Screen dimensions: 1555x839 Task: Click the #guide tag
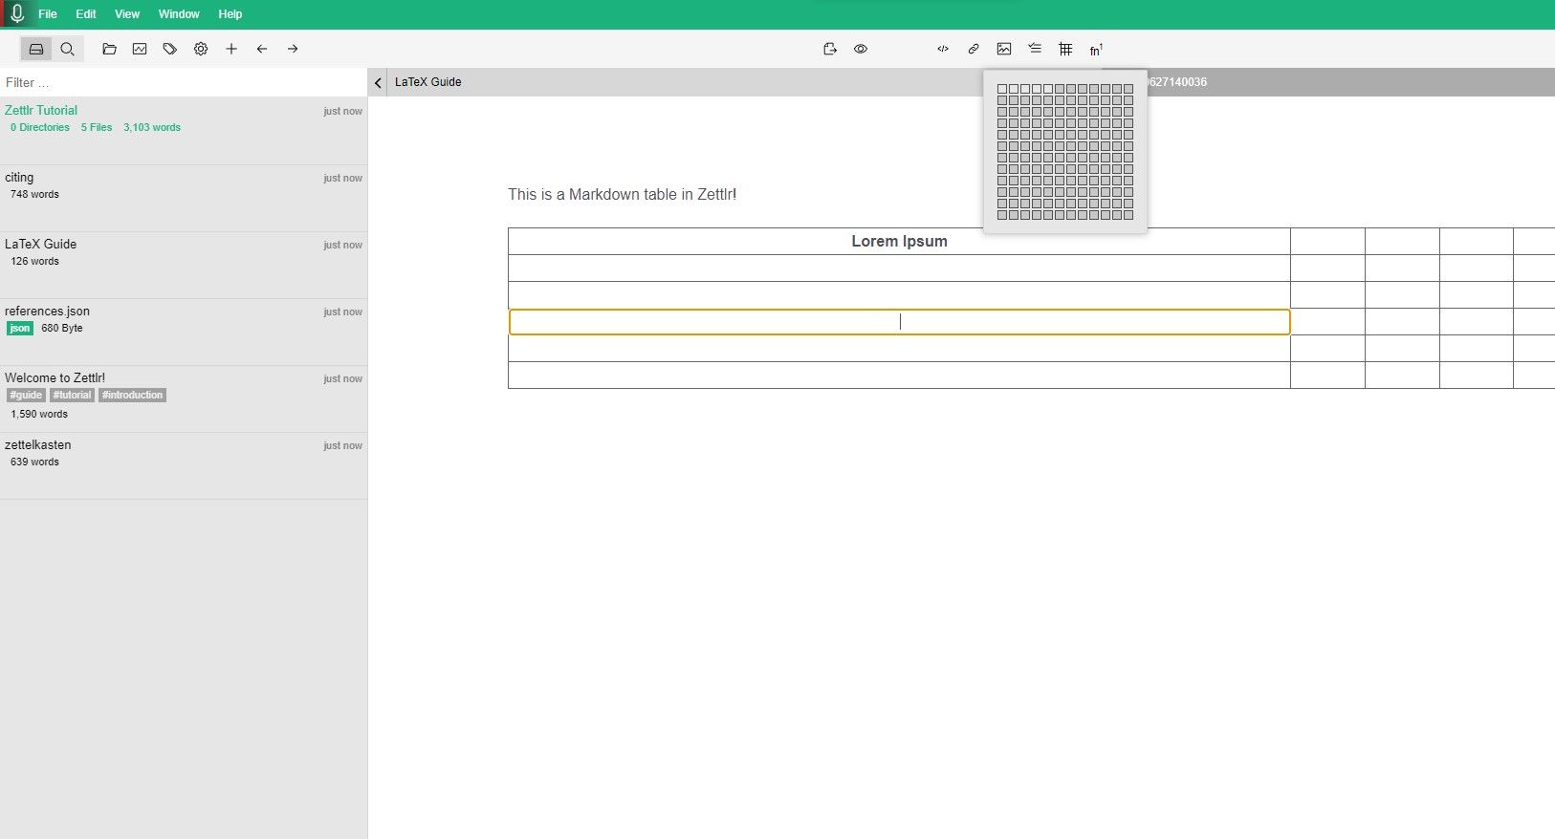[x=26, y=395]
